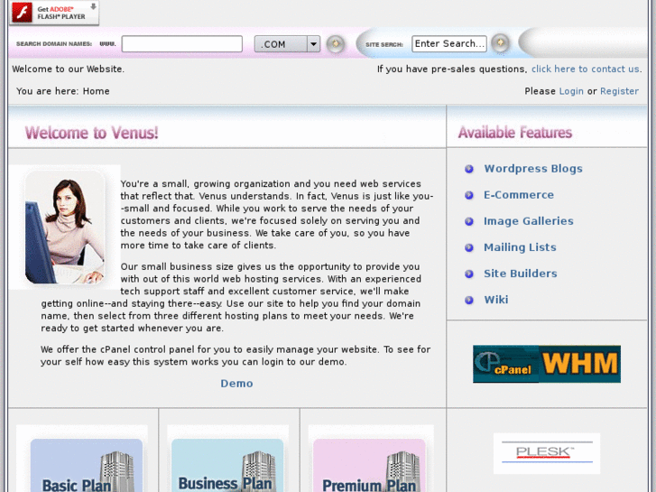Click the Enter Search site search field
Screen dimensions: 656x492
pos(449,43)
